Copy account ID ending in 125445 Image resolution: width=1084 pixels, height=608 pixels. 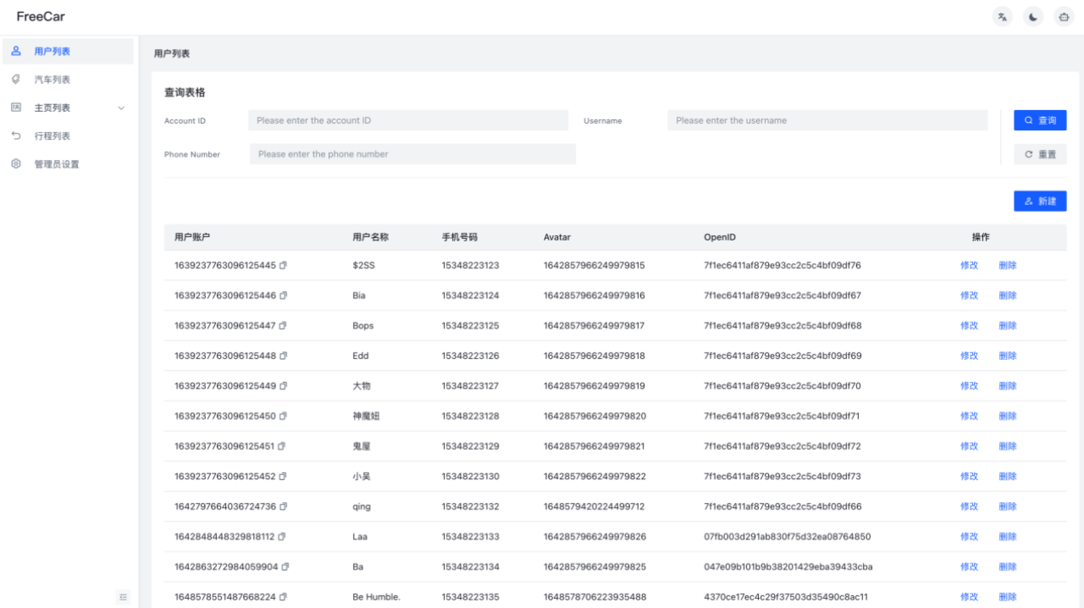point(283,265)
